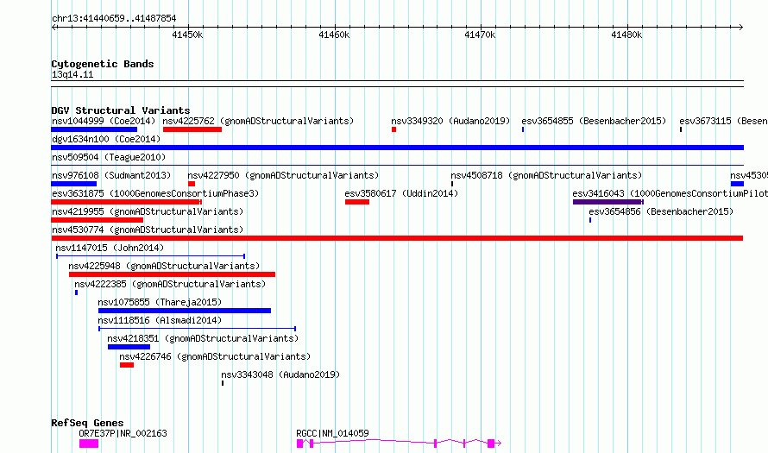Screen dimensions: 768x453
Task: Click the nsv4227950 (gnomADStructuralVariants) label
Action: [x=283, y=175]
